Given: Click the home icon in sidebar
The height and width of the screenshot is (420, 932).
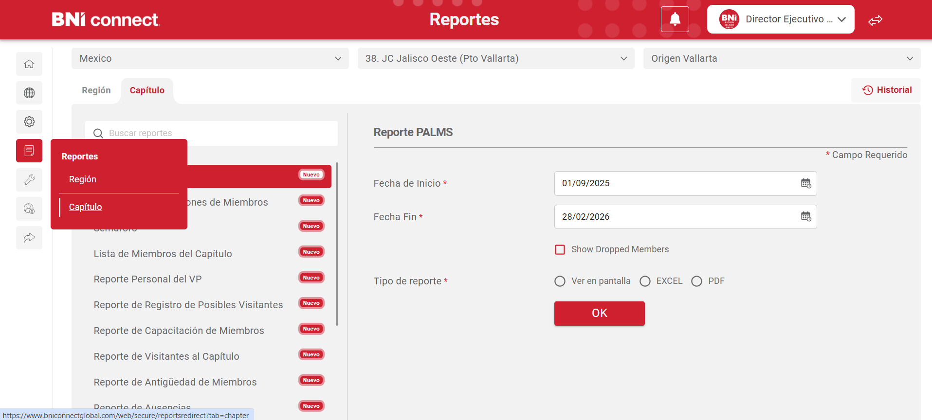Looking at the screenshot, I should (29, 64).
